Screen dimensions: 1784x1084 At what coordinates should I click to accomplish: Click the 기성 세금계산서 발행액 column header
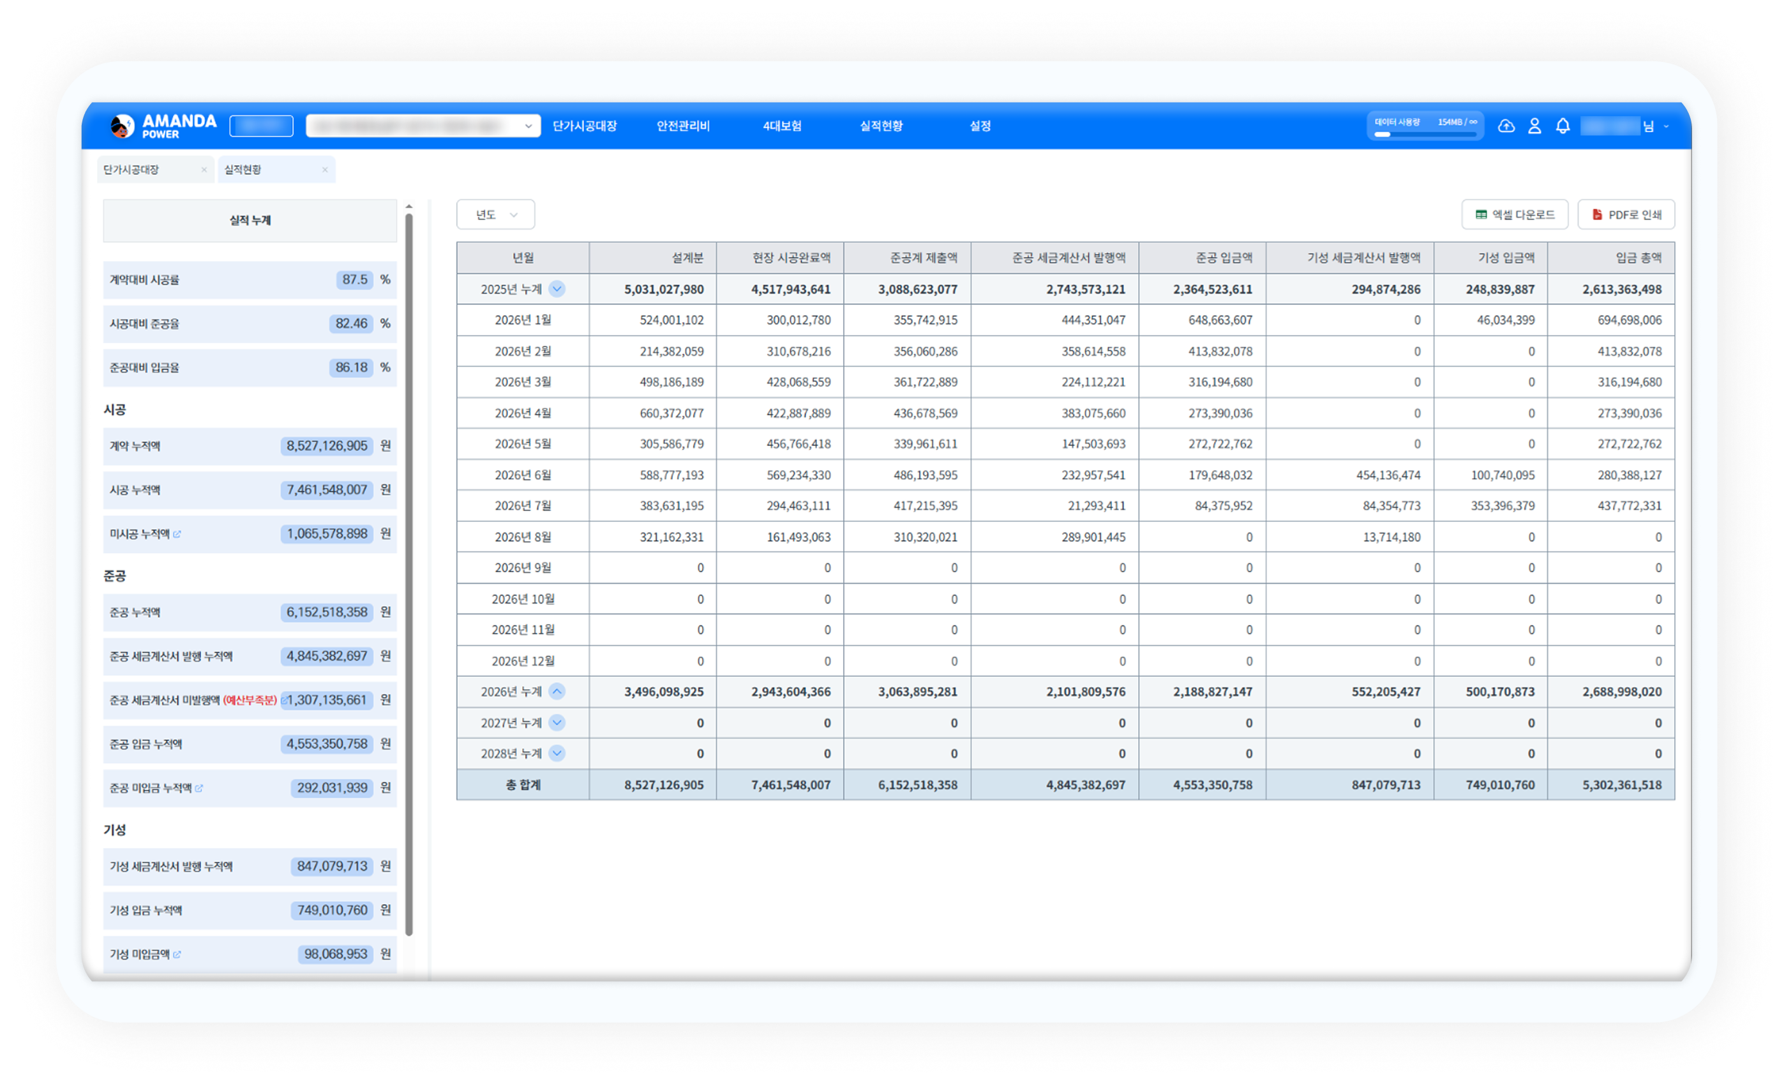point(1349,258)
